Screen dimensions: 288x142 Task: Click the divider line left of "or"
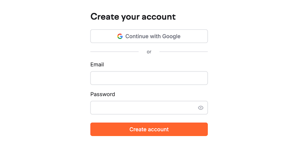point(114,52)
